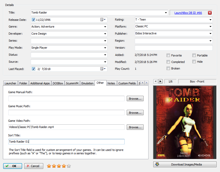Expand the Platform dropdown
The image size is (220, 172).
210,26
